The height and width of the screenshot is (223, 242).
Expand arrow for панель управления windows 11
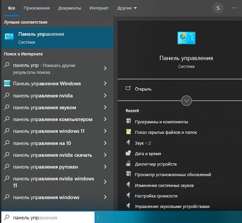click(x=105, y=131)
